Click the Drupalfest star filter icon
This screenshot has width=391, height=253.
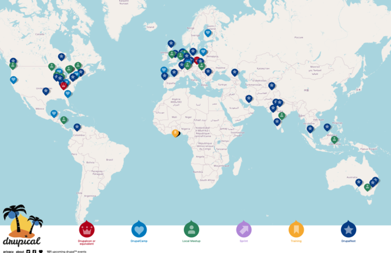pyautogui.click(x=348, y=229)
